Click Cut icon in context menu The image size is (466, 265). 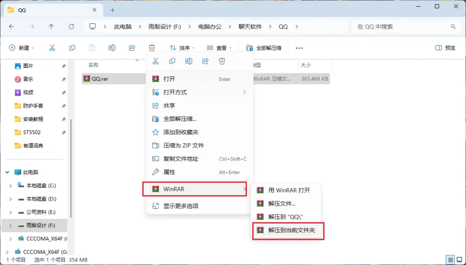tap(155, 61)
